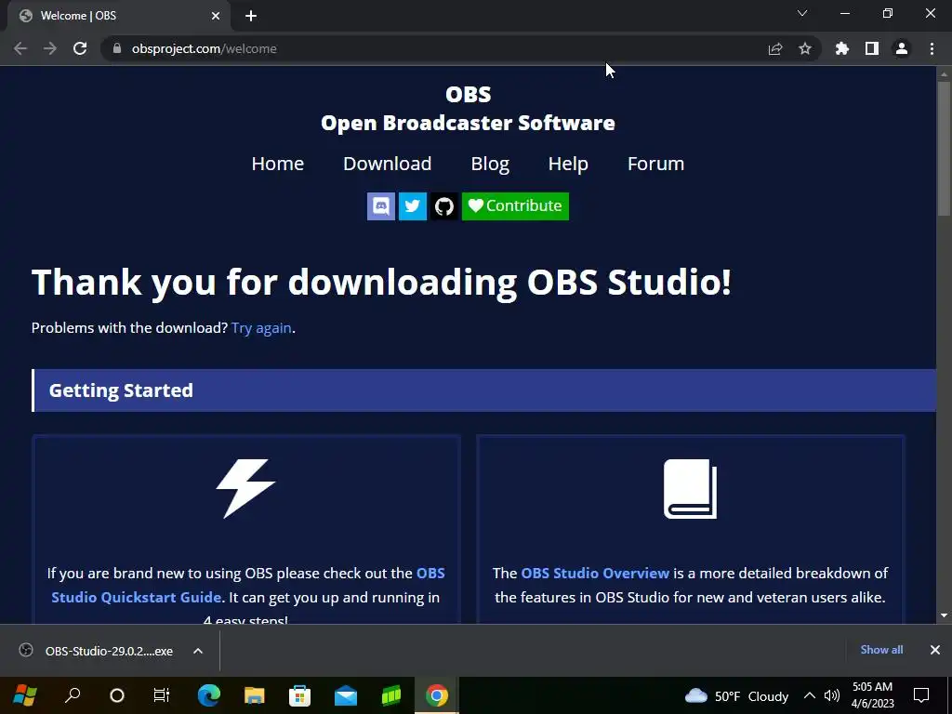The image size is (952, 714).
Task: Open the tab search dropdown
Action: click(802, 13)
